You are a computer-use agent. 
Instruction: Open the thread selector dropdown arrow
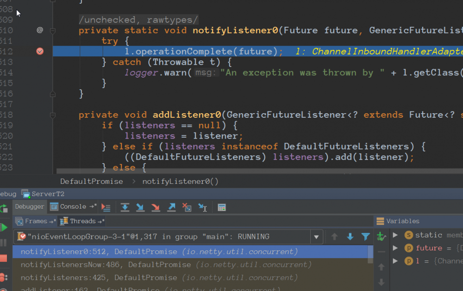[x=316, y=237]
